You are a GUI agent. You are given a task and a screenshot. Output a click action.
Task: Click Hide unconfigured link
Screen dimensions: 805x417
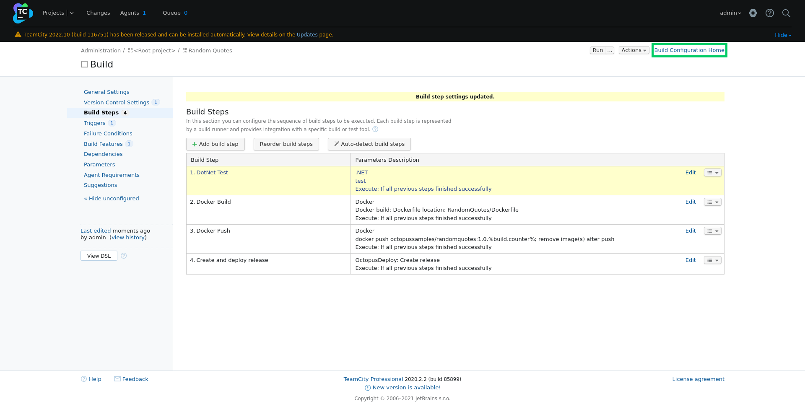point(112,199)
